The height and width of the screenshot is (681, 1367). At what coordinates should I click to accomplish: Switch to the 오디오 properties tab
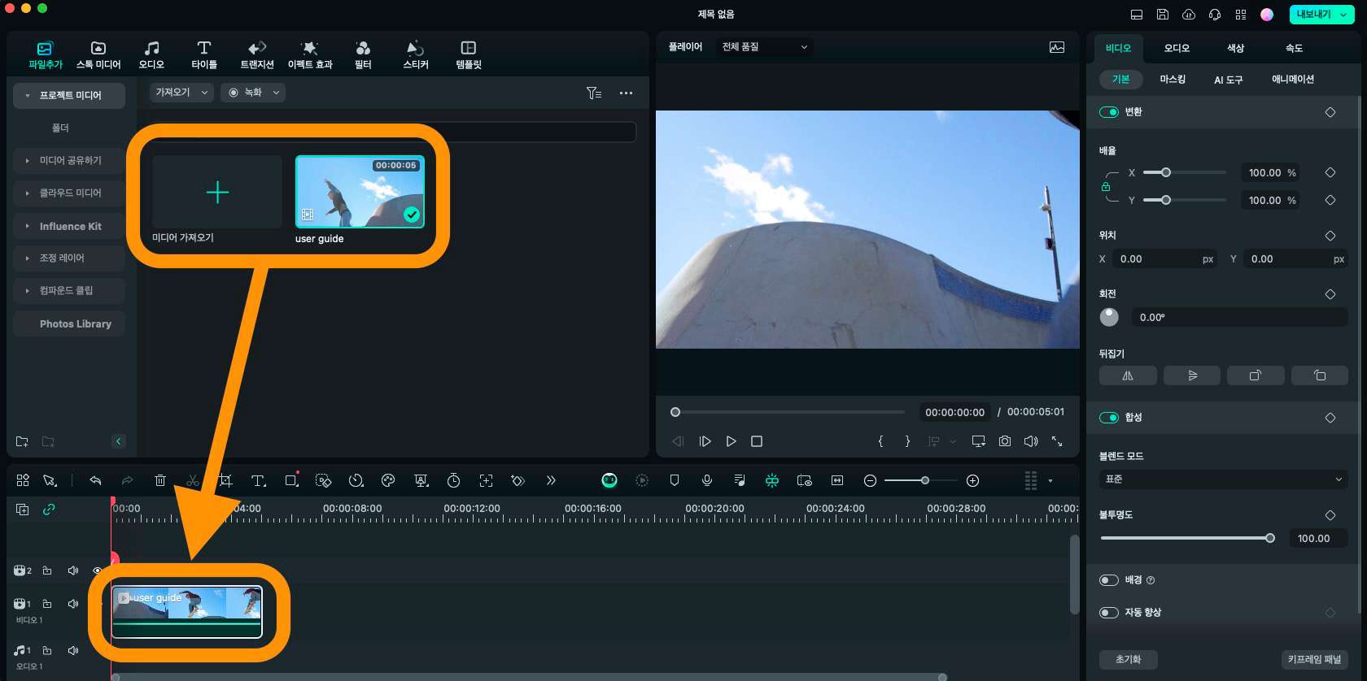point(1177,48)
